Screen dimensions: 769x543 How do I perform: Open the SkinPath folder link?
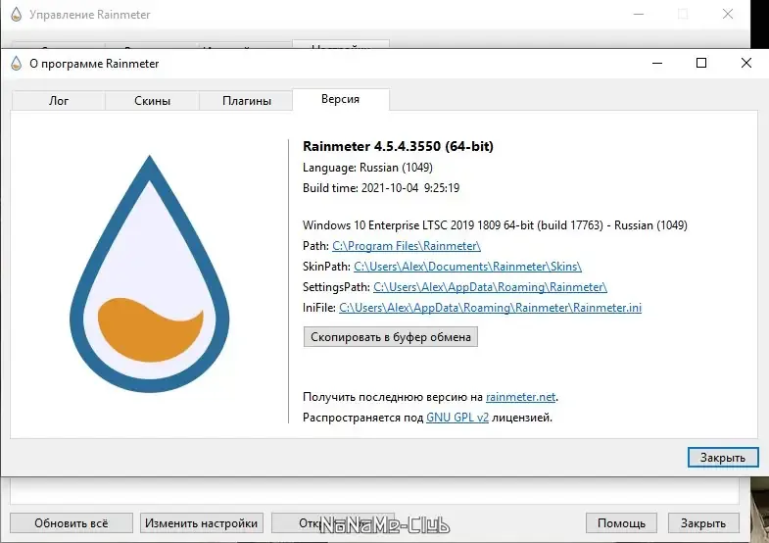[x=467, y=267]
